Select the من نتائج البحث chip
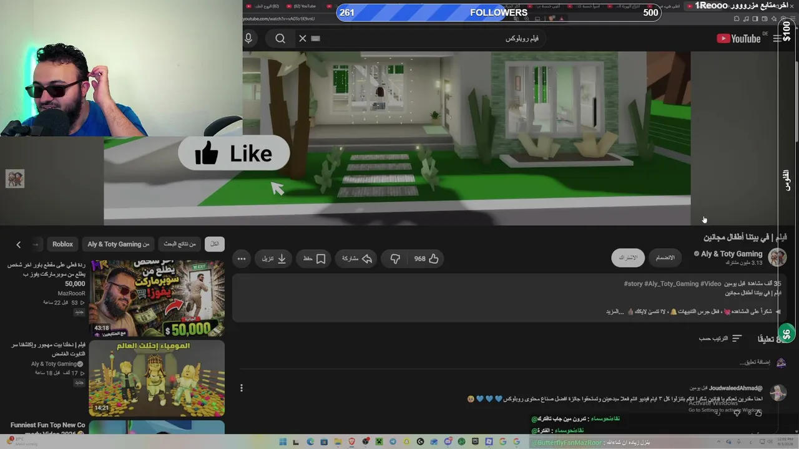 coord(180,244)
